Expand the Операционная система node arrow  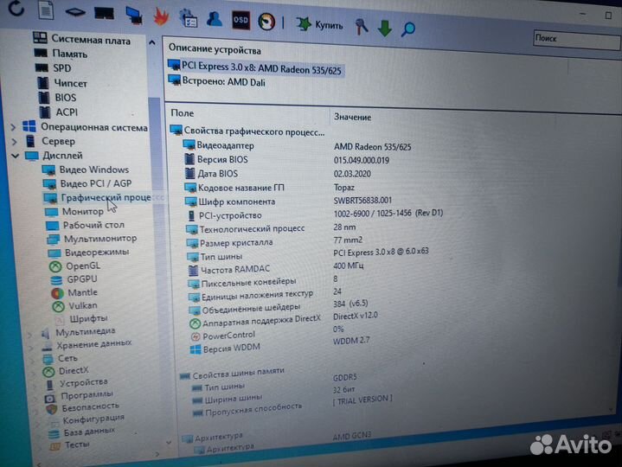point(13,127)
